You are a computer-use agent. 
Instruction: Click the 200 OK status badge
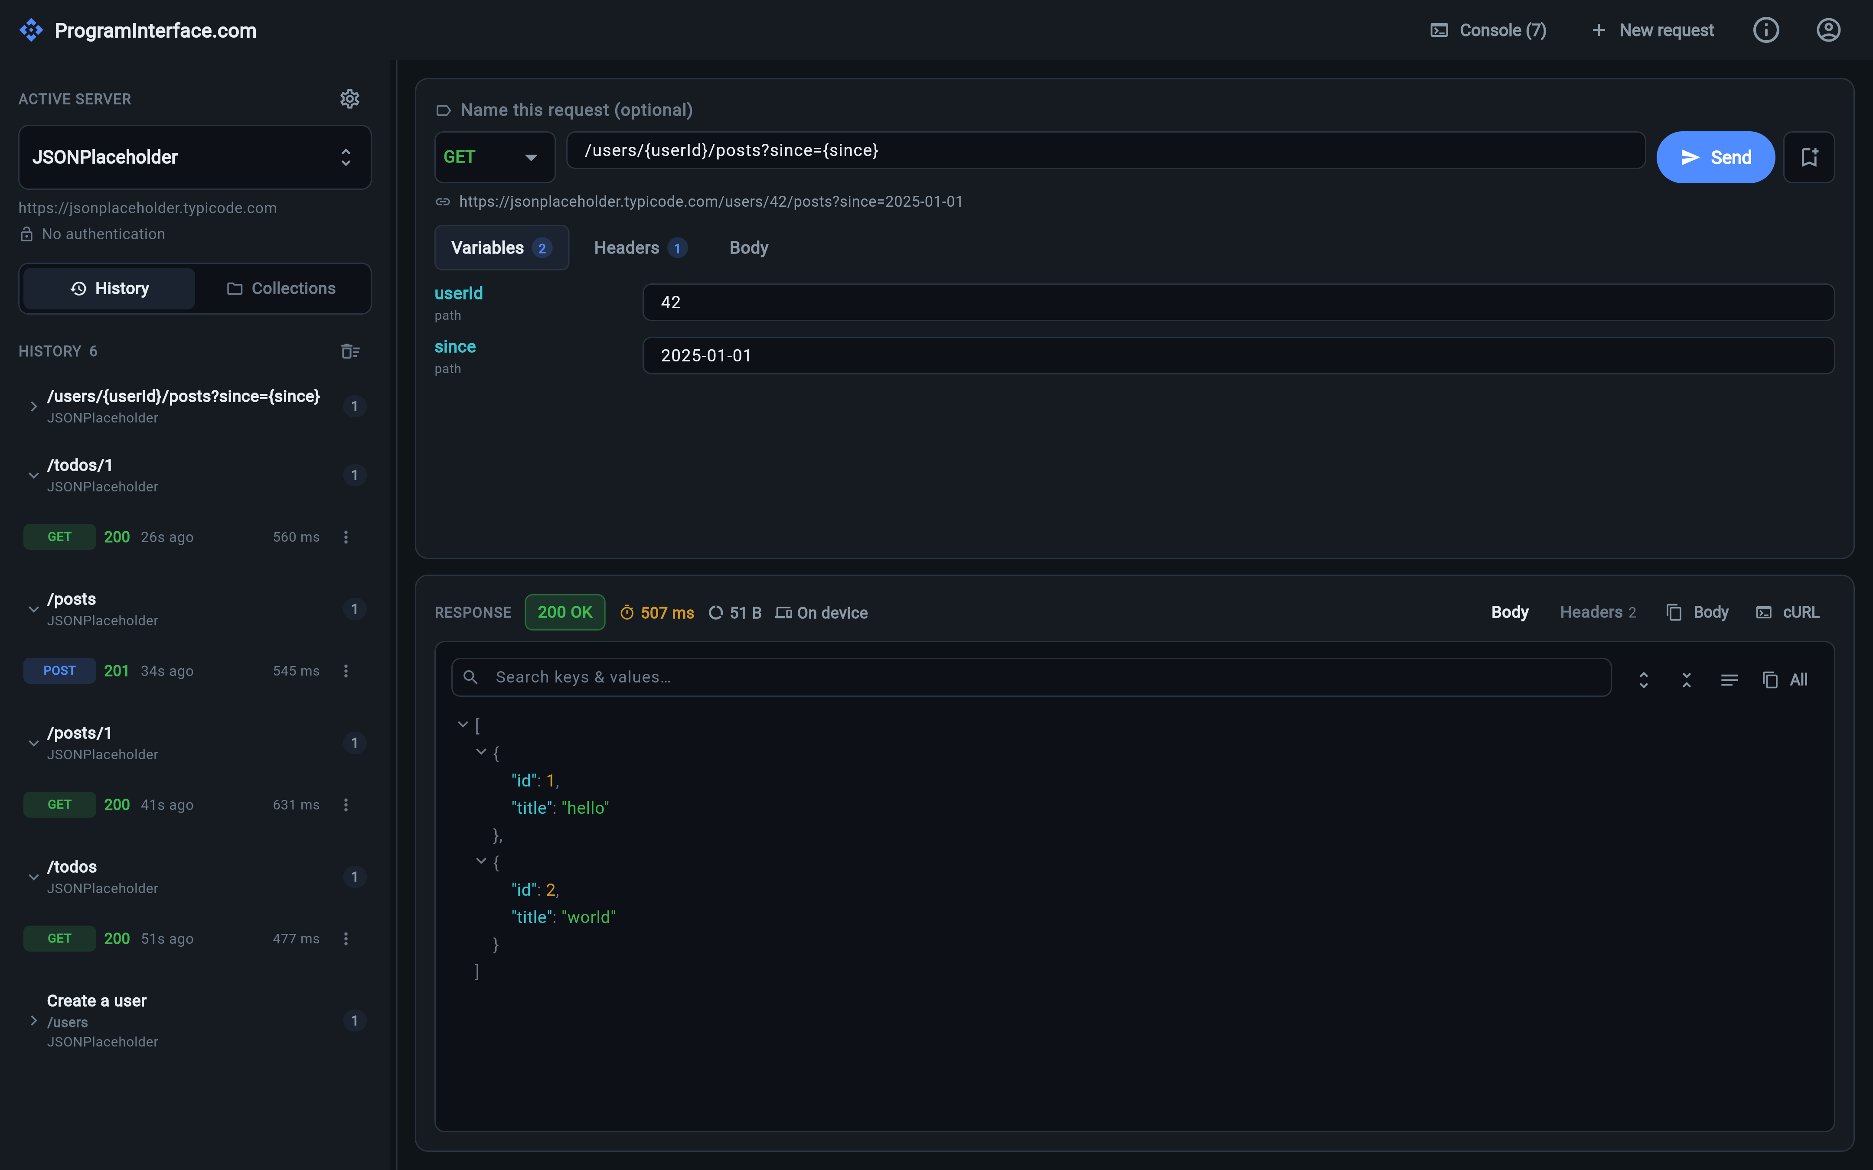[565, 613]
